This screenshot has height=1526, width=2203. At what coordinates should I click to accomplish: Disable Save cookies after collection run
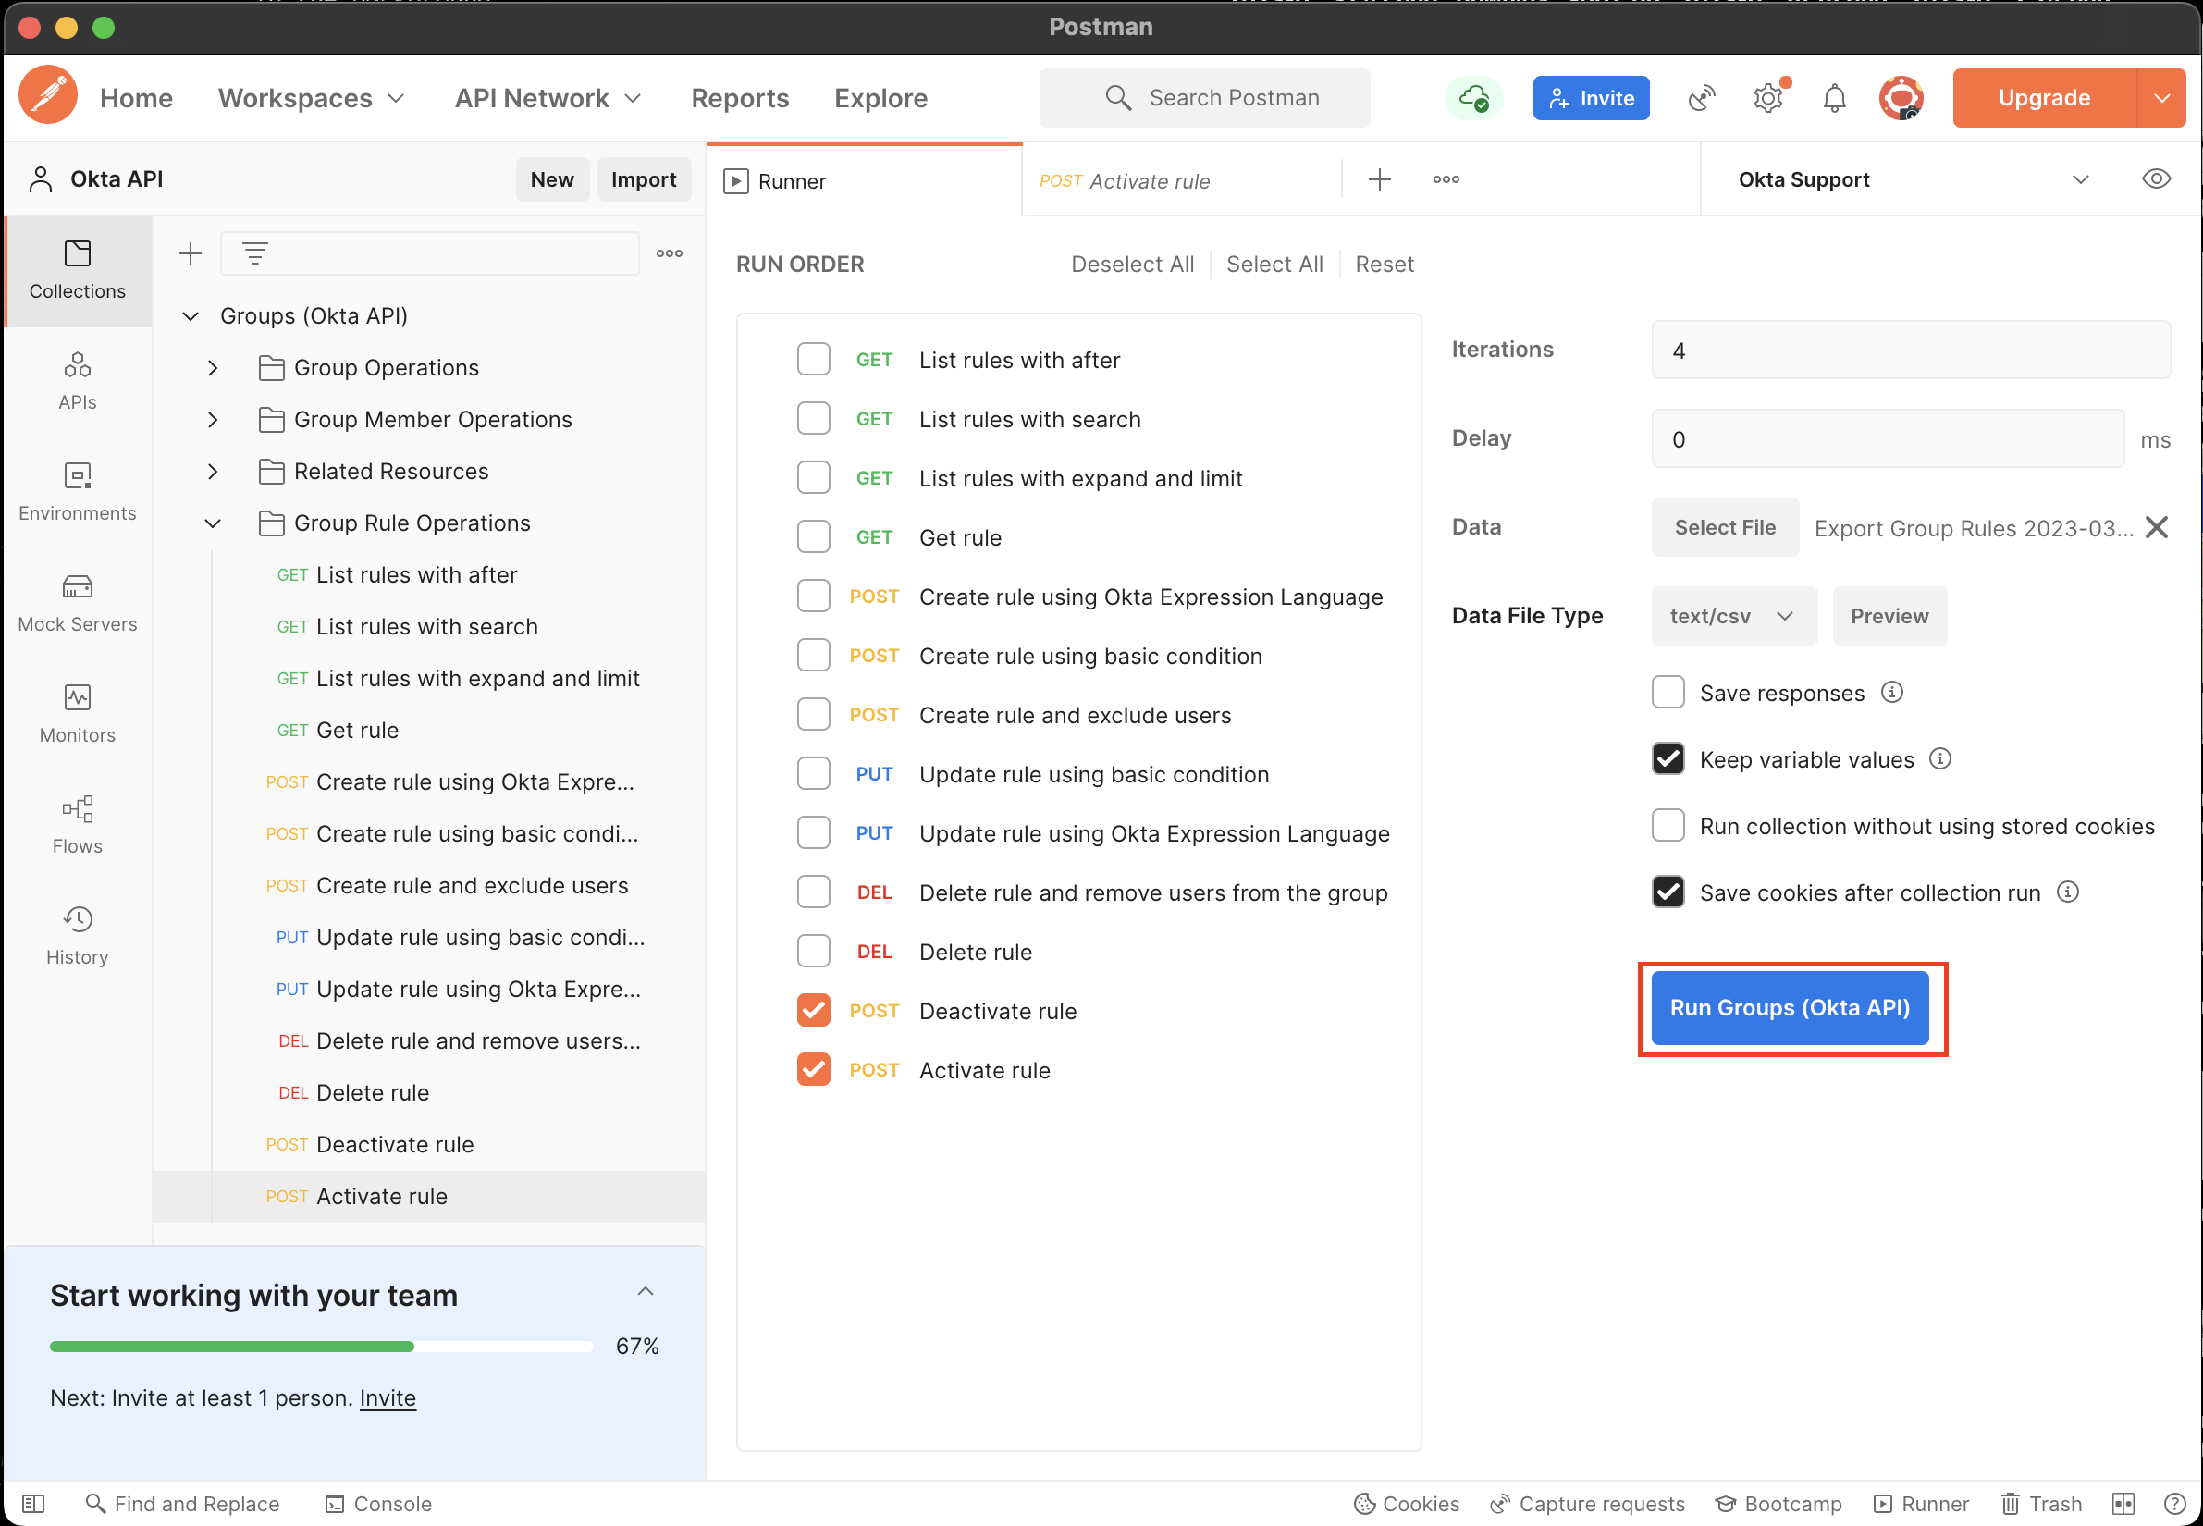[1668, 892]
